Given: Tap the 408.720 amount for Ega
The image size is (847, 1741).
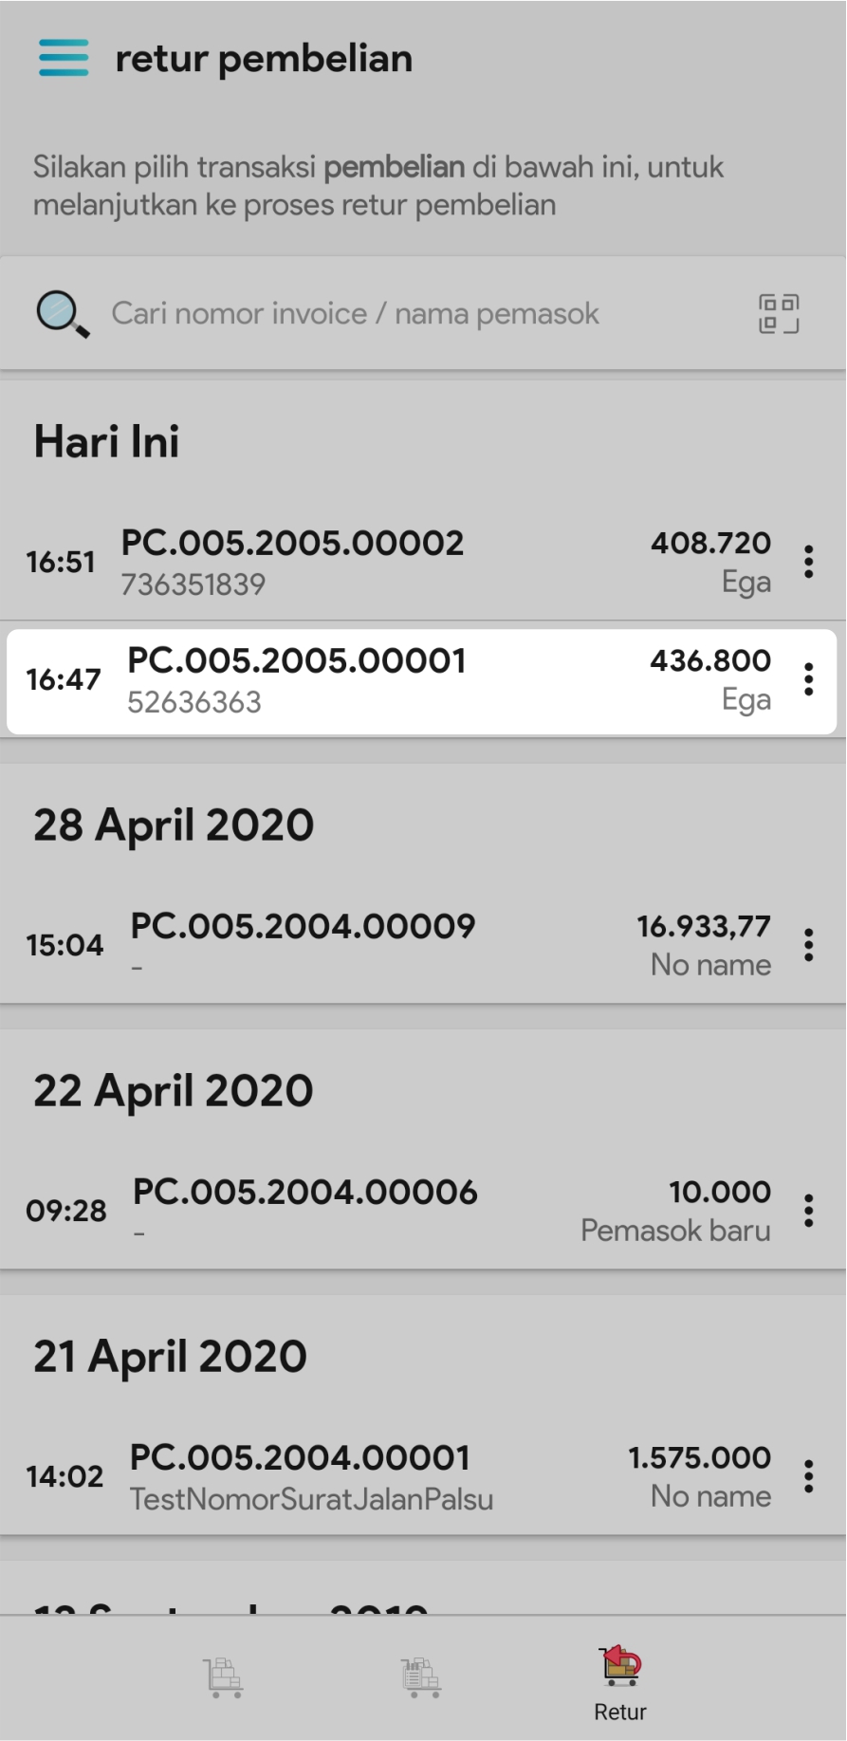Looking at the screenshot, I should [710, 544].
